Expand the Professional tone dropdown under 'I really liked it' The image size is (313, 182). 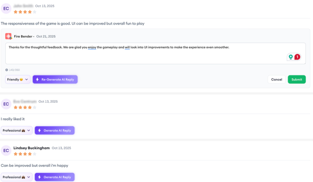[17, 131]
